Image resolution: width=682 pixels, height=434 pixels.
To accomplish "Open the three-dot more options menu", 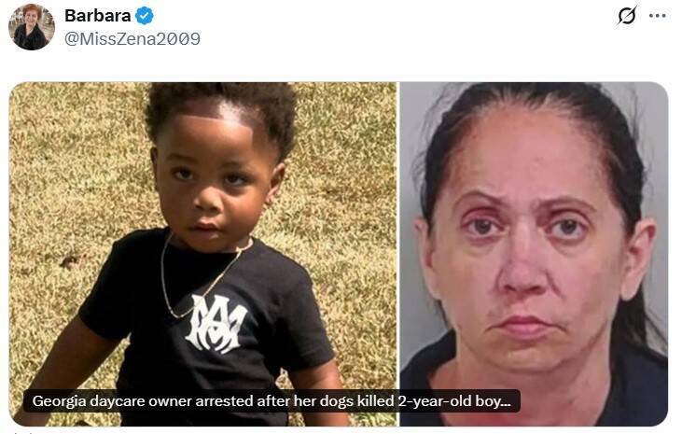I will 657,16.
